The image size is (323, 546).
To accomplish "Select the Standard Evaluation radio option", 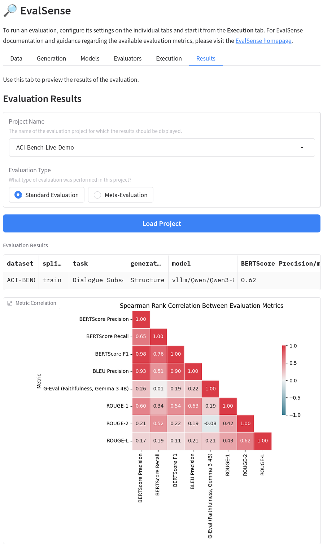I will (x=18, y=195).
